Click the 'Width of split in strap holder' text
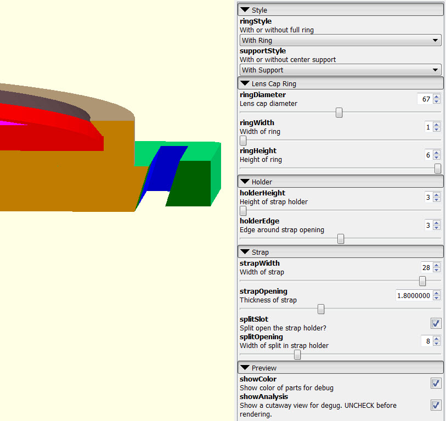The width and height of the screenshot is (446, 421). pyautogui.click(x=284, y=346)
